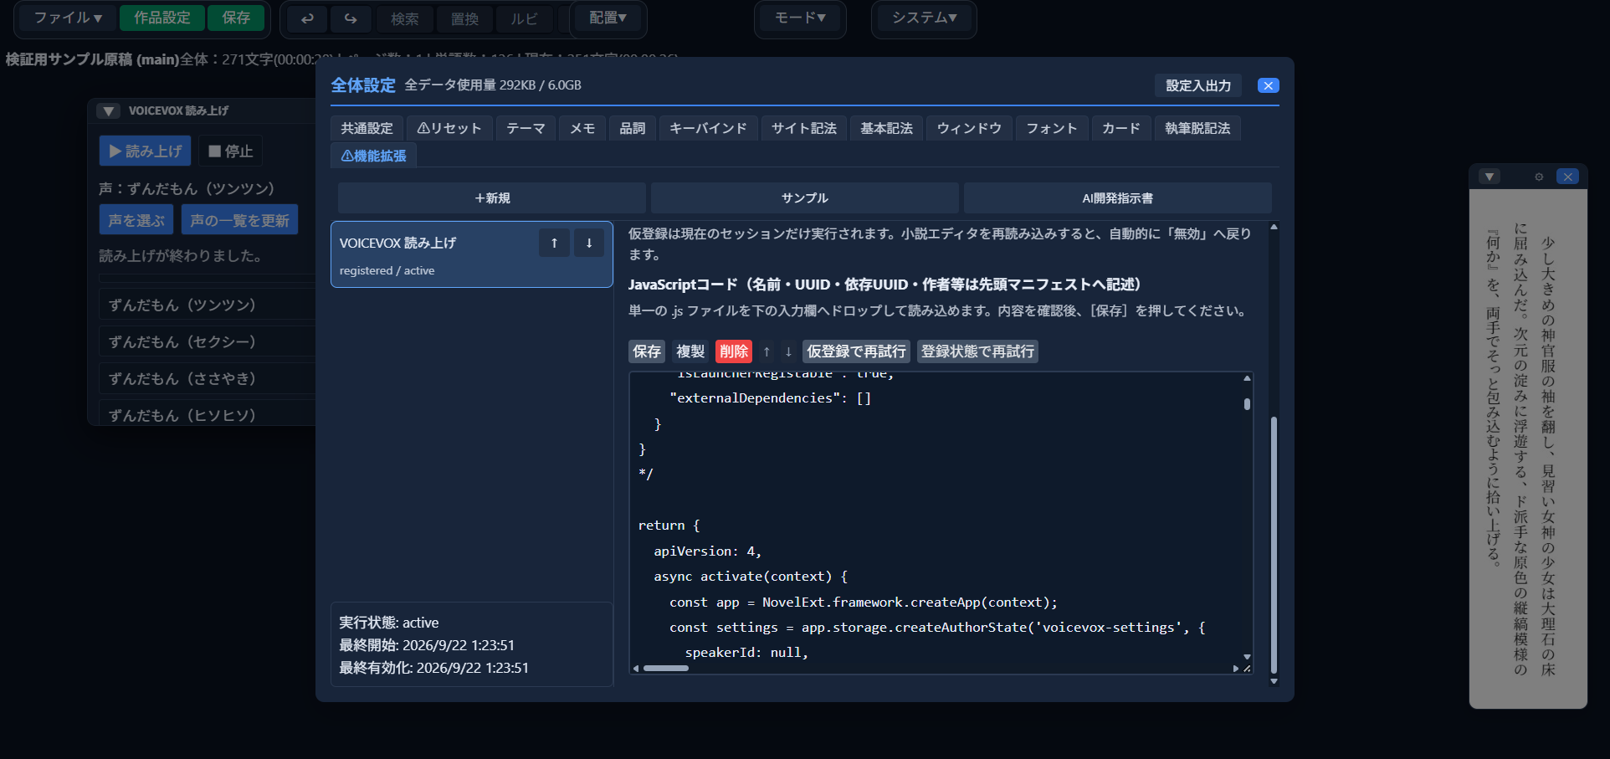This screenshot has height=759, width=1610.
Task: Switch to カード tab
Action: pos(1121,128)
